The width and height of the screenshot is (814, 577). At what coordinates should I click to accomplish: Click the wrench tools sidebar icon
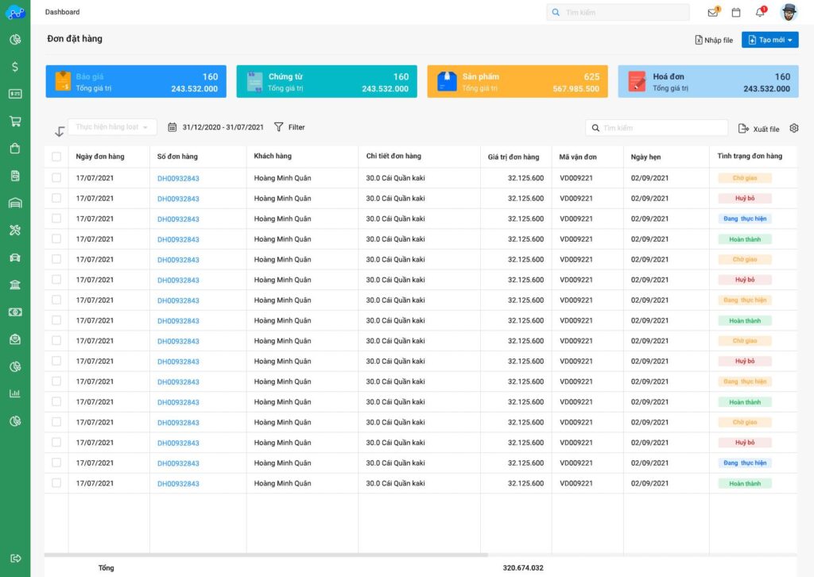15,230
